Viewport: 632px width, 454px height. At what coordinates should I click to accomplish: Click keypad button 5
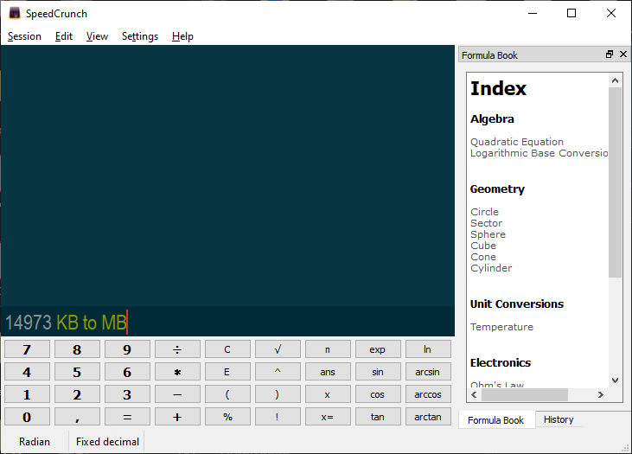[77, 372]
